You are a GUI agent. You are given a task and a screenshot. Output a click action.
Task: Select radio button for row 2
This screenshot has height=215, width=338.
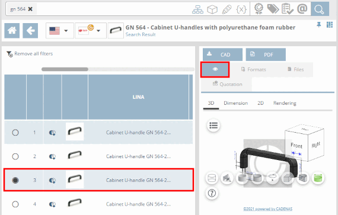click(x=15, y=156)
